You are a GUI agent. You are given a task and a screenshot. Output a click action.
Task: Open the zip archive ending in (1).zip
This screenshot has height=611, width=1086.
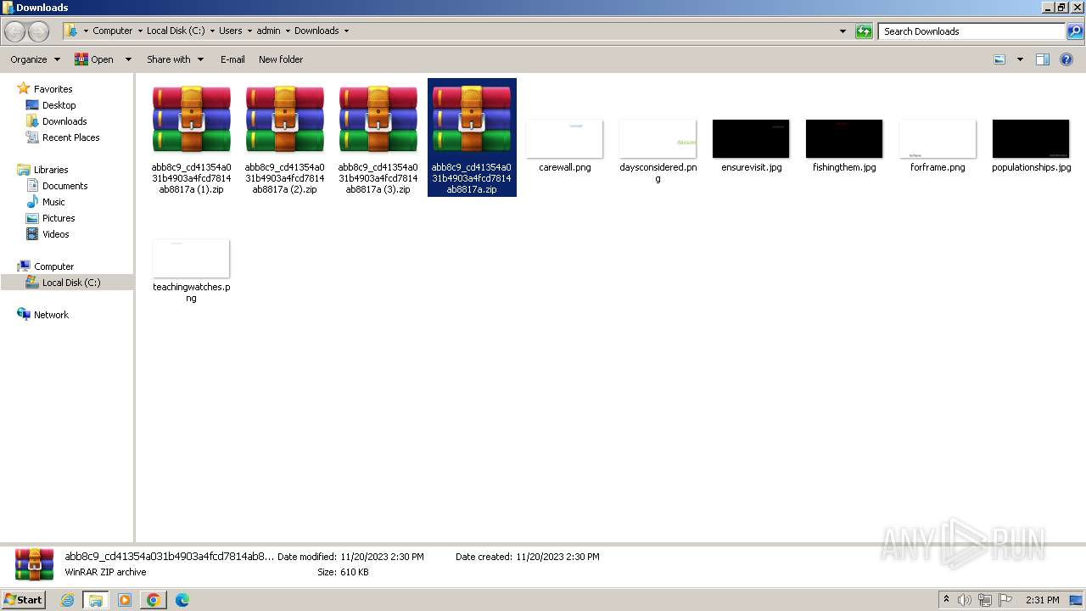coord(192,137)
